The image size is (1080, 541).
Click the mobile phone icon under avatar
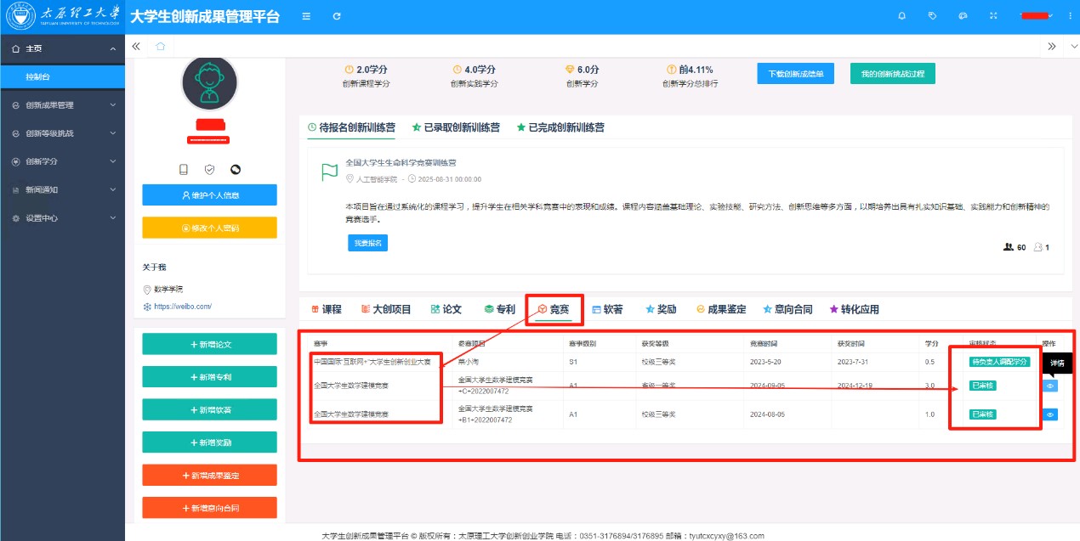(184, 169)
